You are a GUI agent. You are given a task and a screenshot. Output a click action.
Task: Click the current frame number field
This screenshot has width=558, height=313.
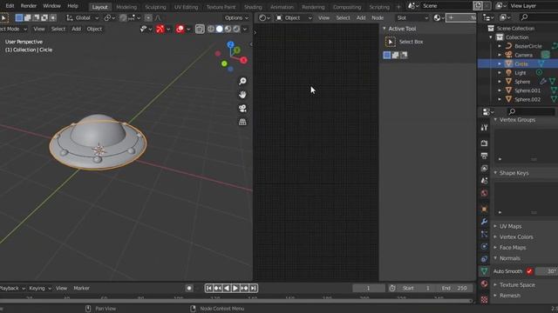pos(369,288)
